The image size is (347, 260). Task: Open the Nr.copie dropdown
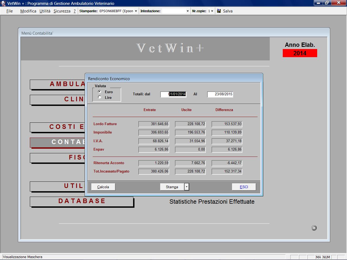pos(212,11)
